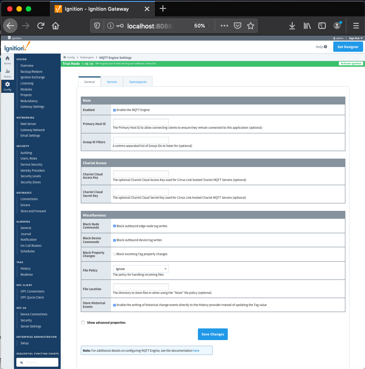The width and height of the screenshot is (365, 369).
Task: Click the Primary Host ID input field
Action: (141, 122)
